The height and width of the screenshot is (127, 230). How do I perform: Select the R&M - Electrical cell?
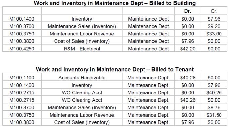pos(82,49)
